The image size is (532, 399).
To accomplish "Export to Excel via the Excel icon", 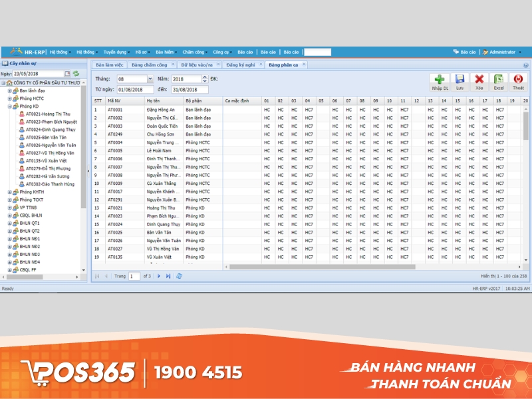I will pos(498,80).
